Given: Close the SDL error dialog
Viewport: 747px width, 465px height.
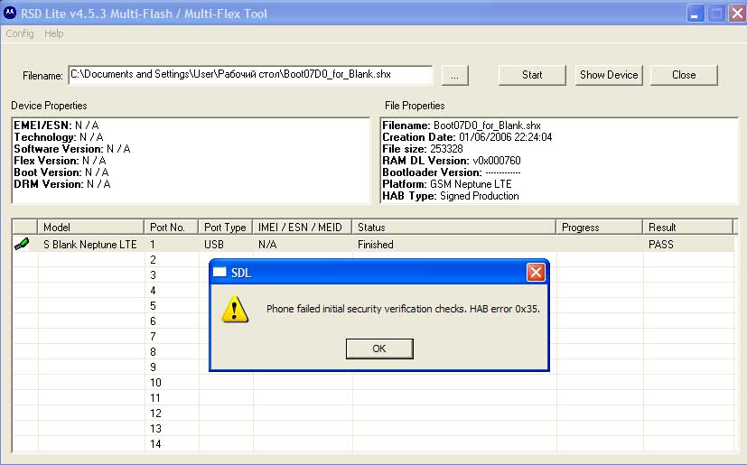Looking at the screenshot, I should tap(536, 273).
